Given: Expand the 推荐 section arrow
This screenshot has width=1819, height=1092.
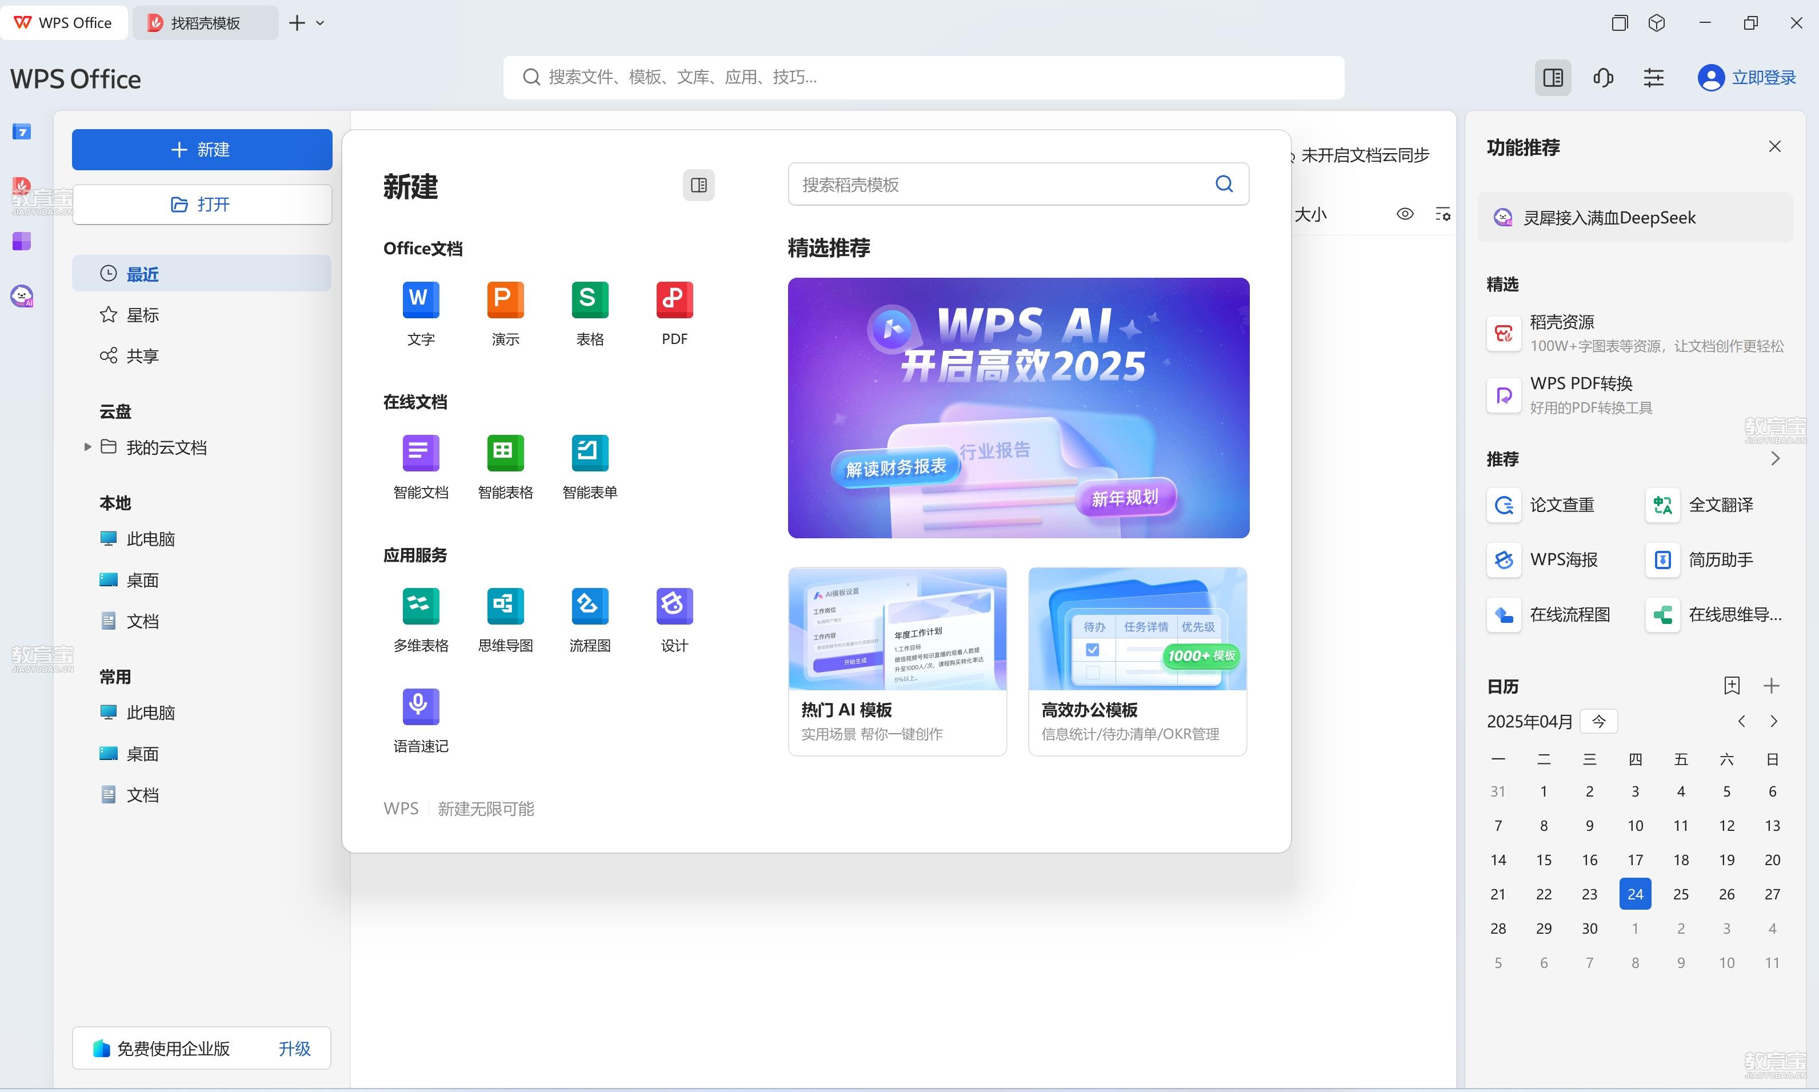Looking at the screenshot, I should pos(1775,458).
